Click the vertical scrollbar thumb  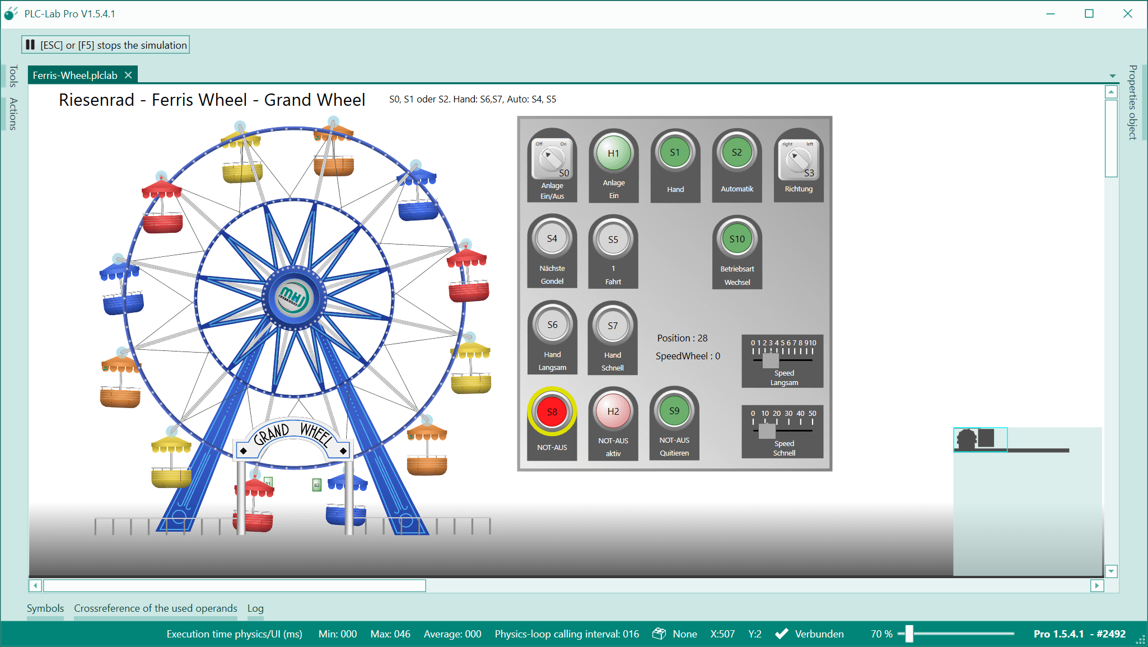1111,138
